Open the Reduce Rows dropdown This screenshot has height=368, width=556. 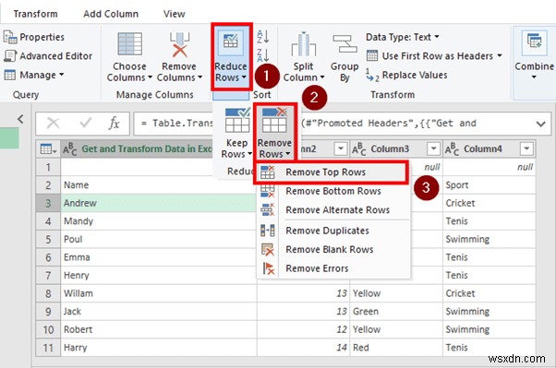click(231, 56)
